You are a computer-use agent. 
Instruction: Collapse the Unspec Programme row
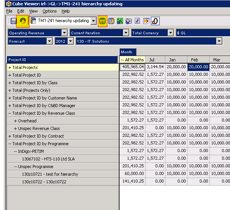tap(15, 167)
